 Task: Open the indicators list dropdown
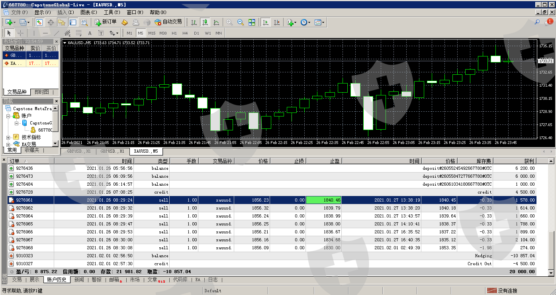coord(292,22)
